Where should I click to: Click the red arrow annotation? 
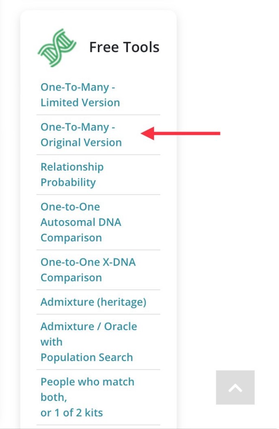(181, 134)
